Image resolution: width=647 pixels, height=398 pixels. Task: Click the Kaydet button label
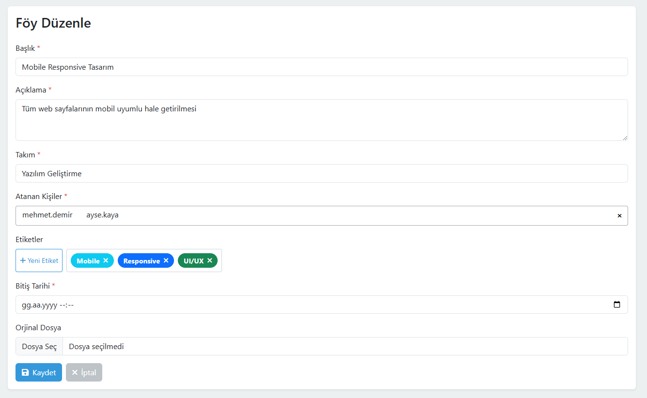44,373
